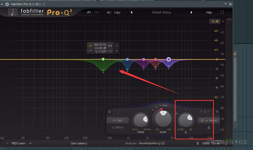The width and height of the screenshot is (253, 150).
Task: Delete selected band with panel X
Action: coord(217,112)
